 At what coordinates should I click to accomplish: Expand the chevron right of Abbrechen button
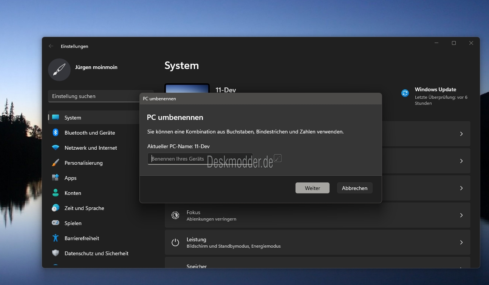(461, 188)
